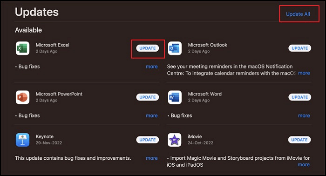This screenshot has height=176, width=326.
Task: Click Keynote's bug fixes and improvements text
Action: (x=73, y=158)
